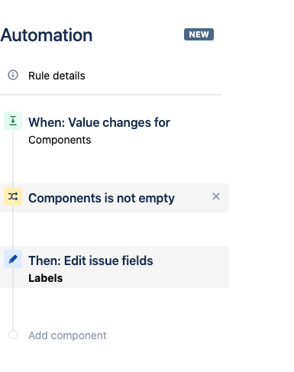This screenshot has width=294, height=372.
Task: Open the When: Value changes for trigger
Action: (x=99, y=122)
